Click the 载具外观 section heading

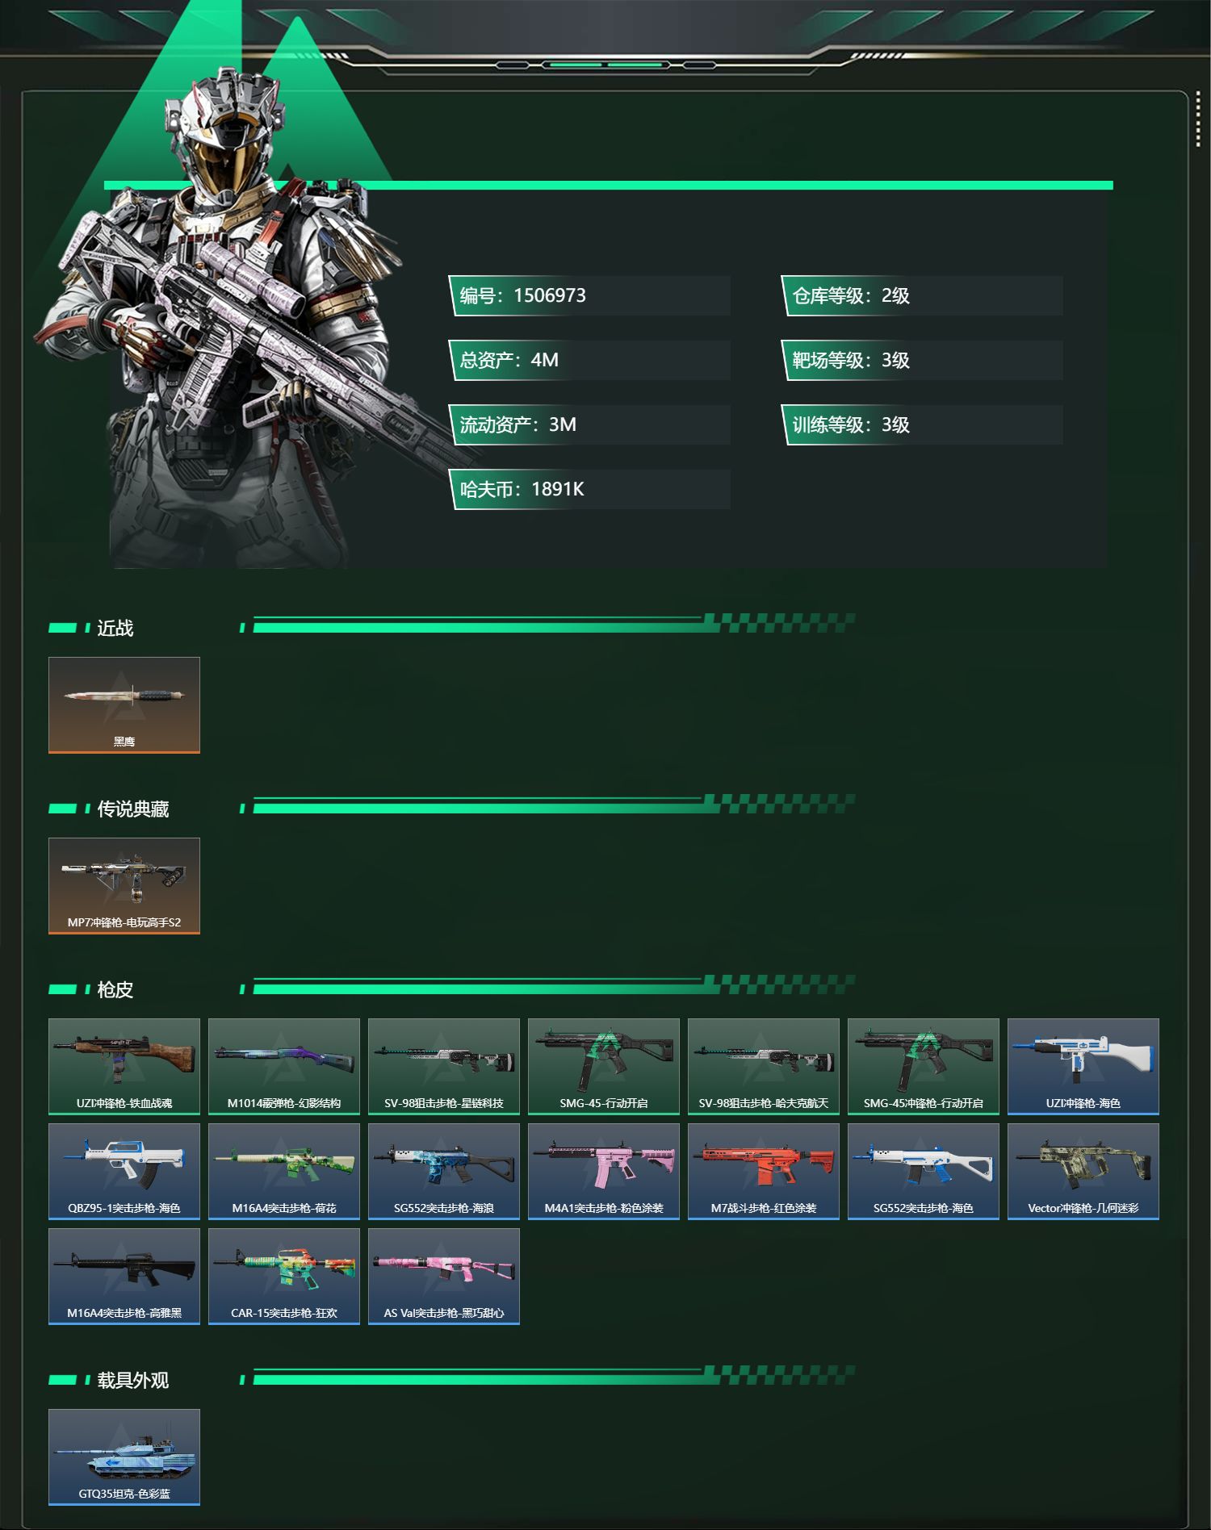pyautogui.click(x=133, y=1380)
